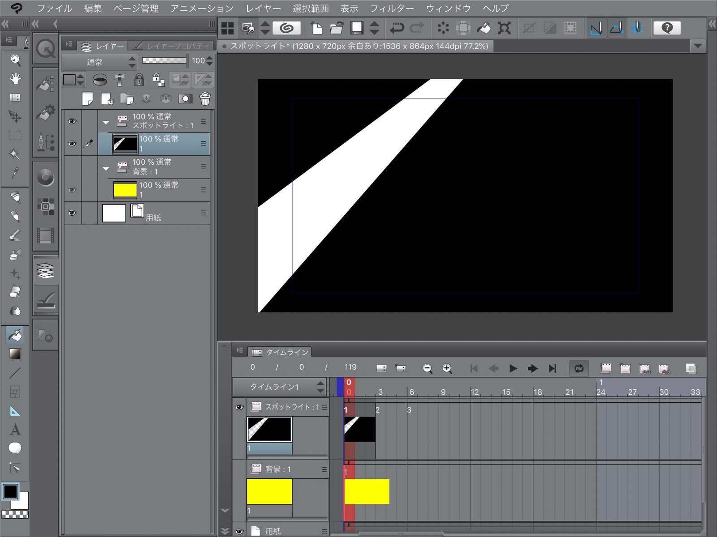Select the Text tool
This screenshot has height=537, width=717.
tap(15, 430)
